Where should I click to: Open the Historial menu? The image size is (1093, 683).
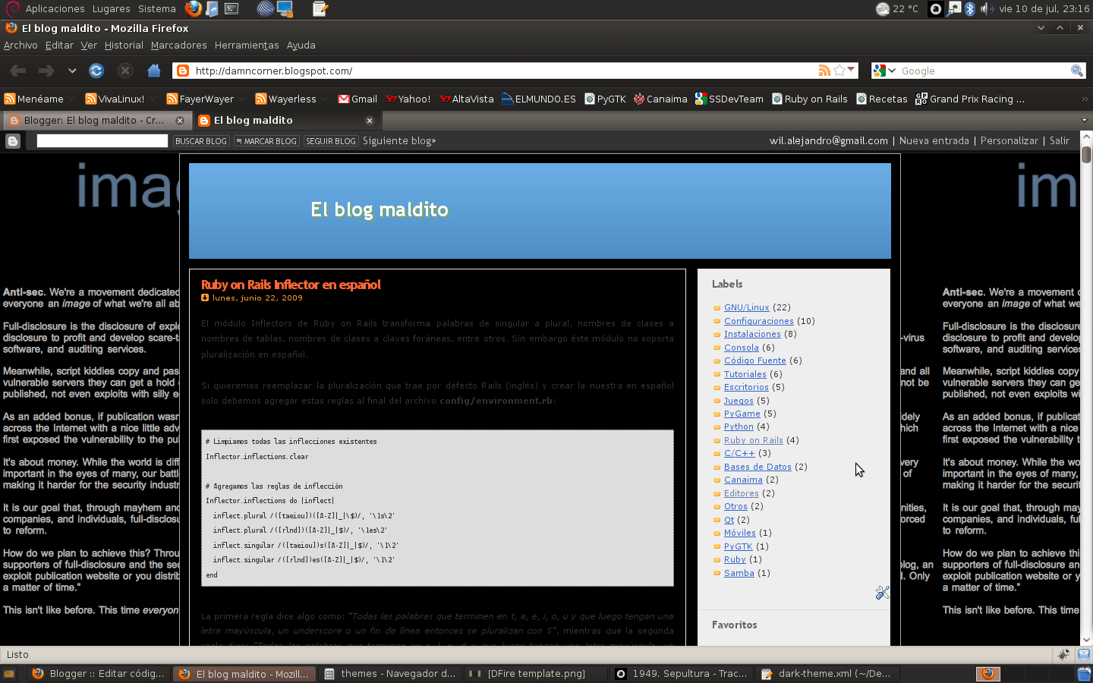124,46
